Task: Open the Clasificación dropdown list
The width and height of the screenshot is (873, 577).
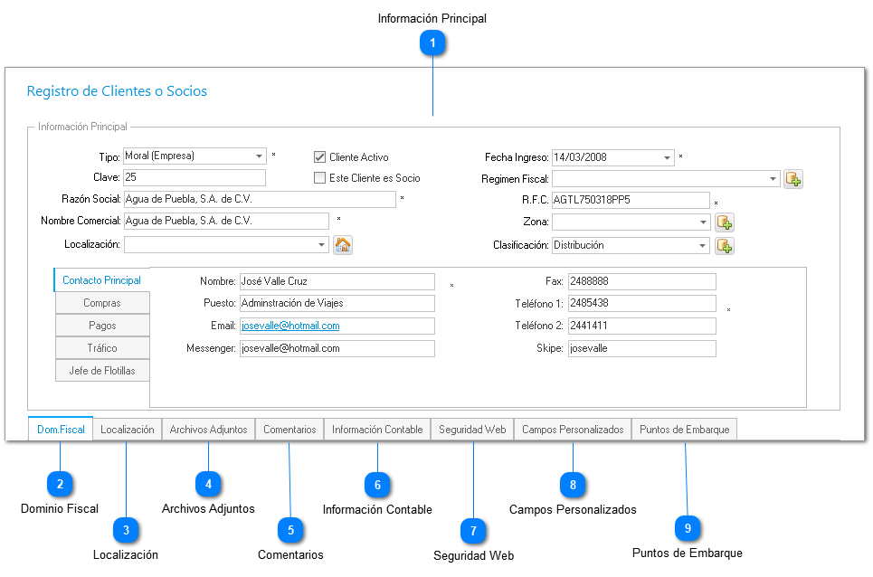Action: [703, 245]
